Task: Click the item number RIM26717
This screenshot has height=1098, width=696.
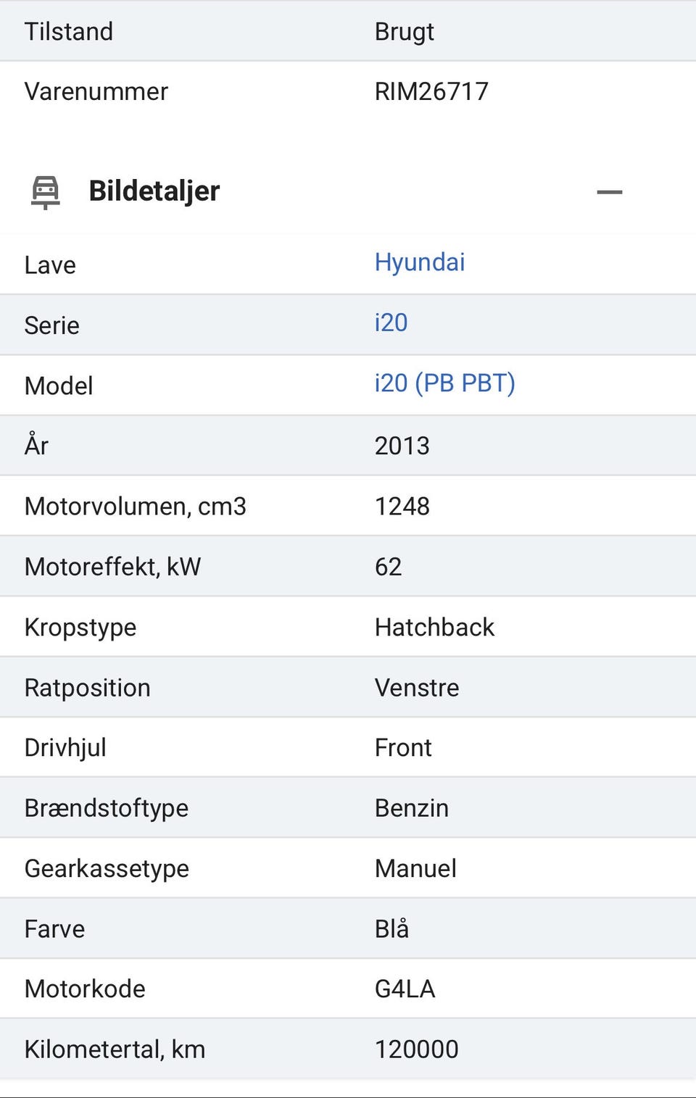Action: point(431,91)
